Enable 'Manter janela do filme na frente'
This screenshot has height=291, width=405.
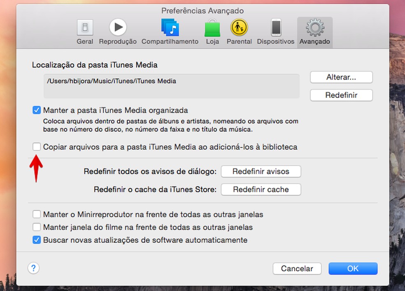pyautogui.click(x=36, y=227)
